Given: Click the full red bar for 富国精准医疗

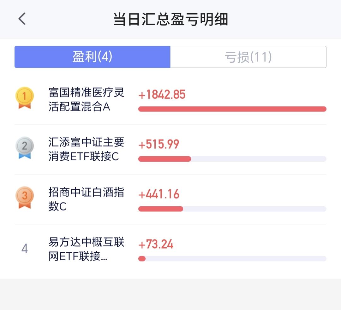Looking at the screenshot, I should pyautogui.click(x=232, y=109).
